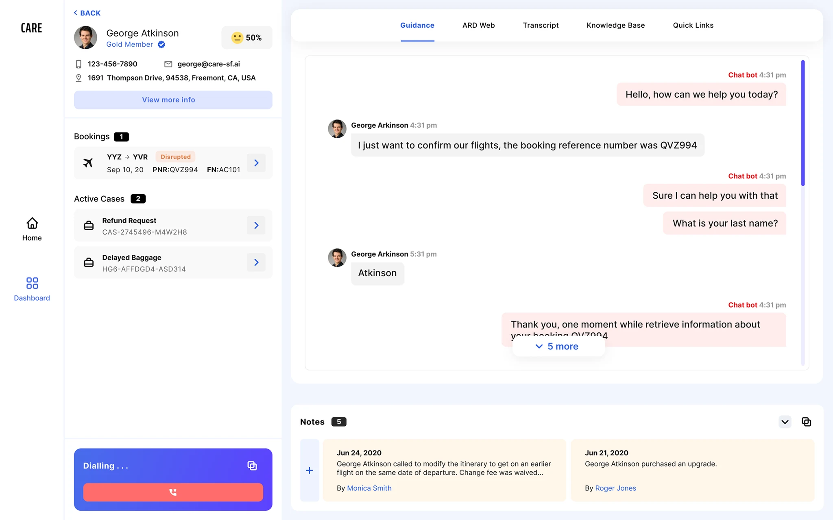This screenshot has height=520, width=833.
Task: Open Monica Smith author link
Action: point(369,488)
